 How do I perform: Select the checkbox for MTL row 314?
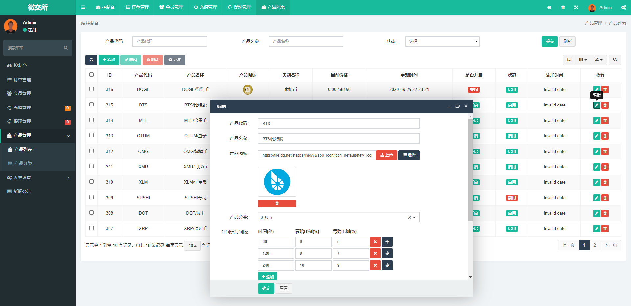pos(92,120)
